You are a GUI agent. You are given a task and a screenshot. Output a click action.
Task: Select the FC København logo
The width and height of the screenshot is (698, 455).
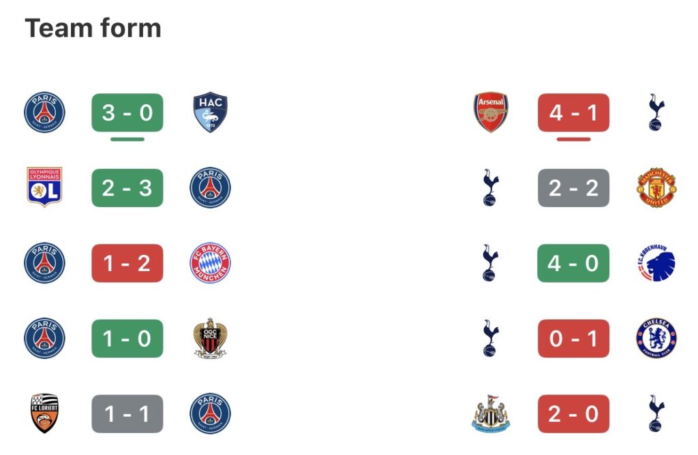point(656,263)
